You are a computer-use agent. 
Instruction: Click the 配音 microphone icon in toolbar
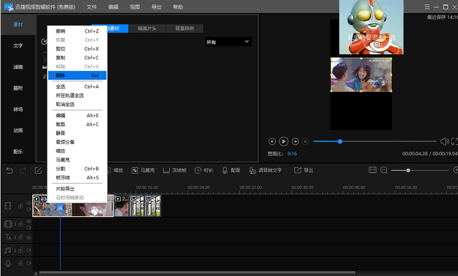pyautogui.click(x=224, y=170)
